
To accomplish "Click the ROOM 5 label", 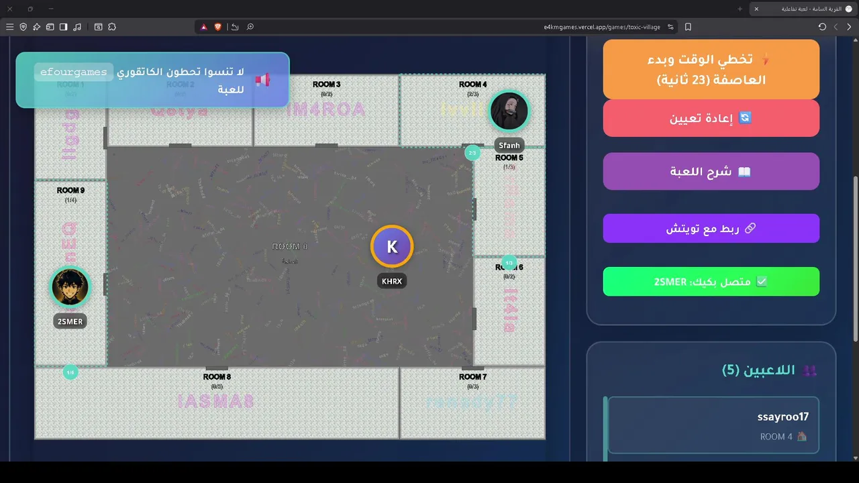I will [x=509, y=158].
